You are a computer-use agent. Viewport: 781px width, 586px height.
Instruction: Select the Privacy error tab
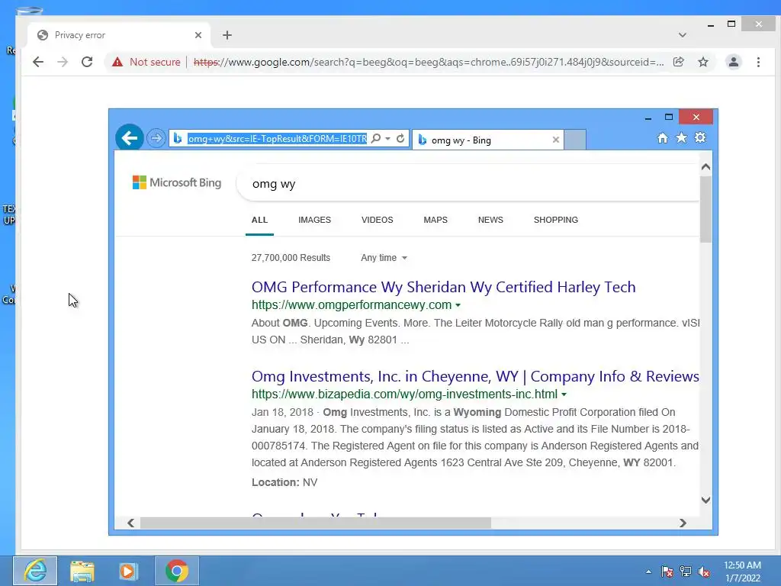(x=120, y=35)
